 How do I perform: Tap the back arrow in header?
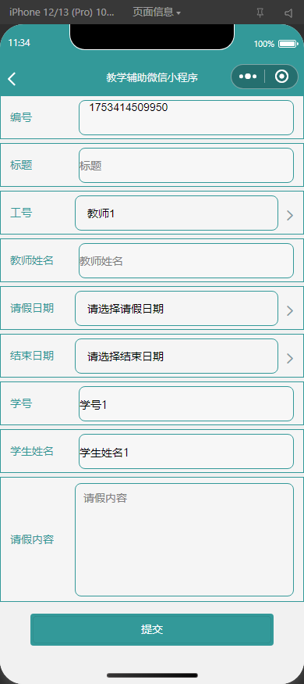click(12, 79)
